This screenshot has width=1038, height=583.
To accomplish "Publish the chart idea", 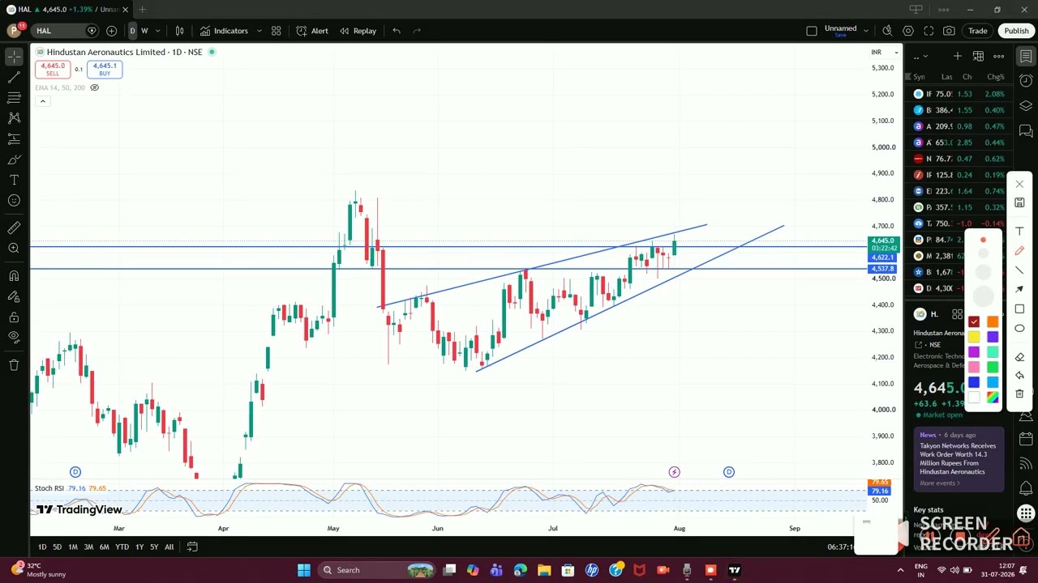I will click(x=1016, y=31).
